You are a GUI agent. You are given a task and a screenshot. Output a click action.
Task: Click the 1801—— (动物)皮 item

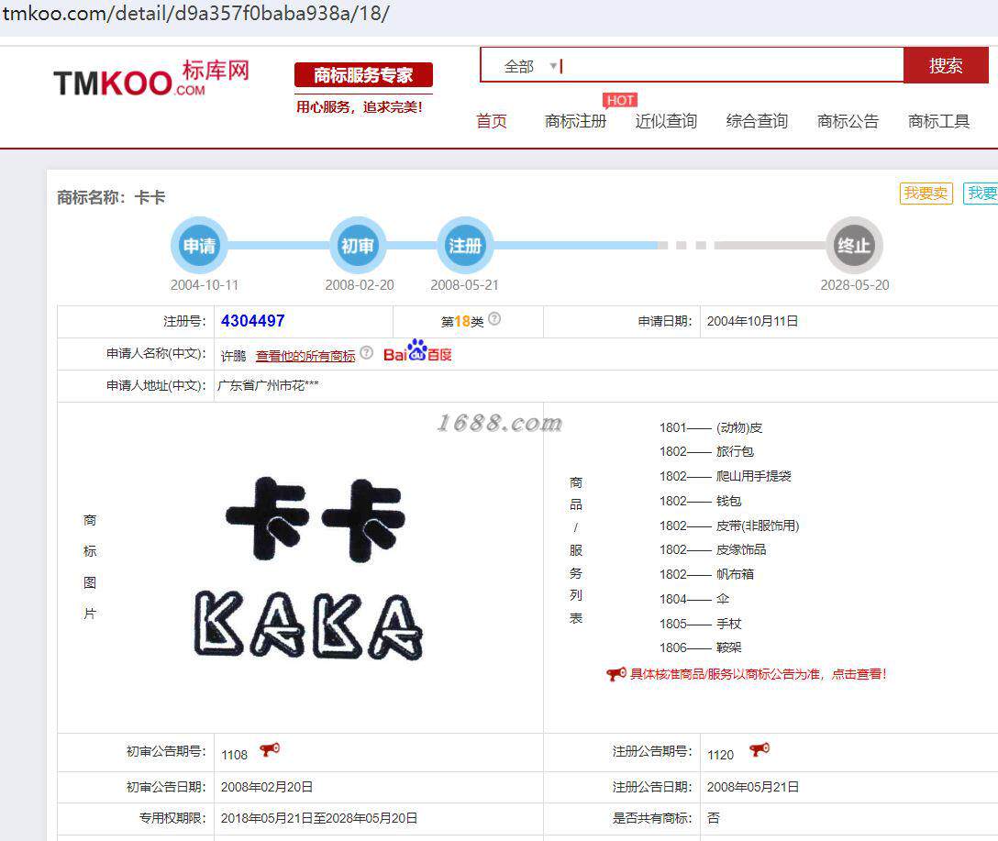click(711, 427)
